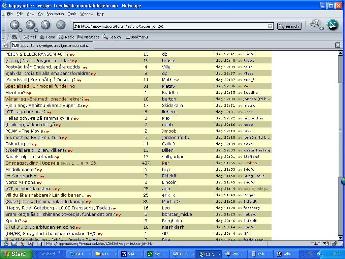Open Radio from the personal toolbar
This screenshot has width=345, height=259.
click(66, 37)
